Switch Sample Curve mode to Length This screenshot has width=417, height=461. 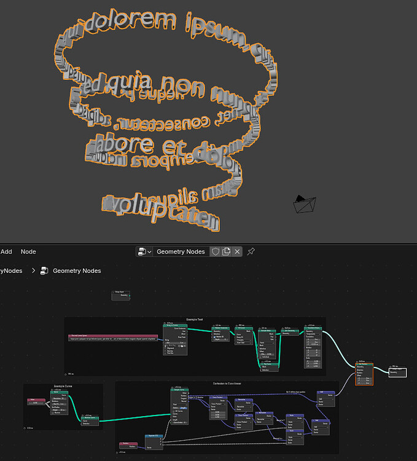184,408
